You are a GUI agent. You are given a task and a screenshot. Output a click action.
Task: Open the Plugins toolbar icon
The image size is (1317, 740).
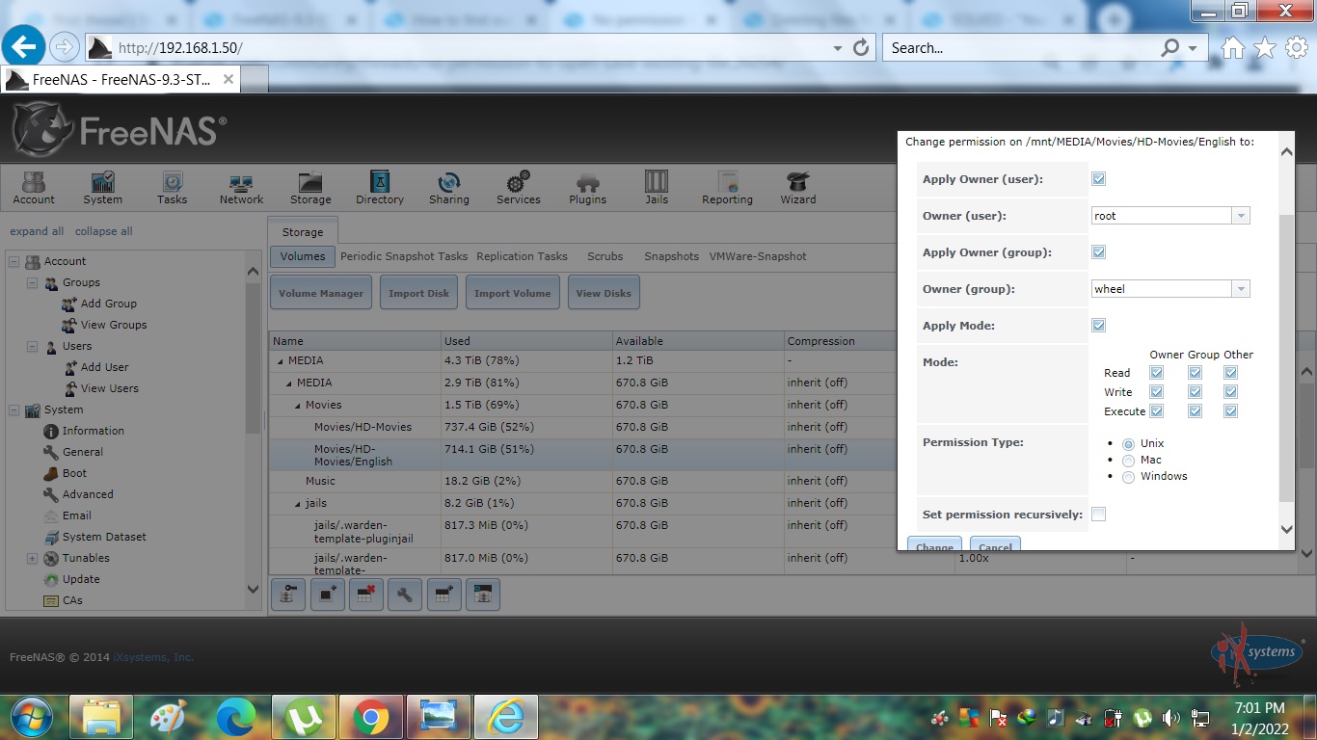click(x=587, y=188)
